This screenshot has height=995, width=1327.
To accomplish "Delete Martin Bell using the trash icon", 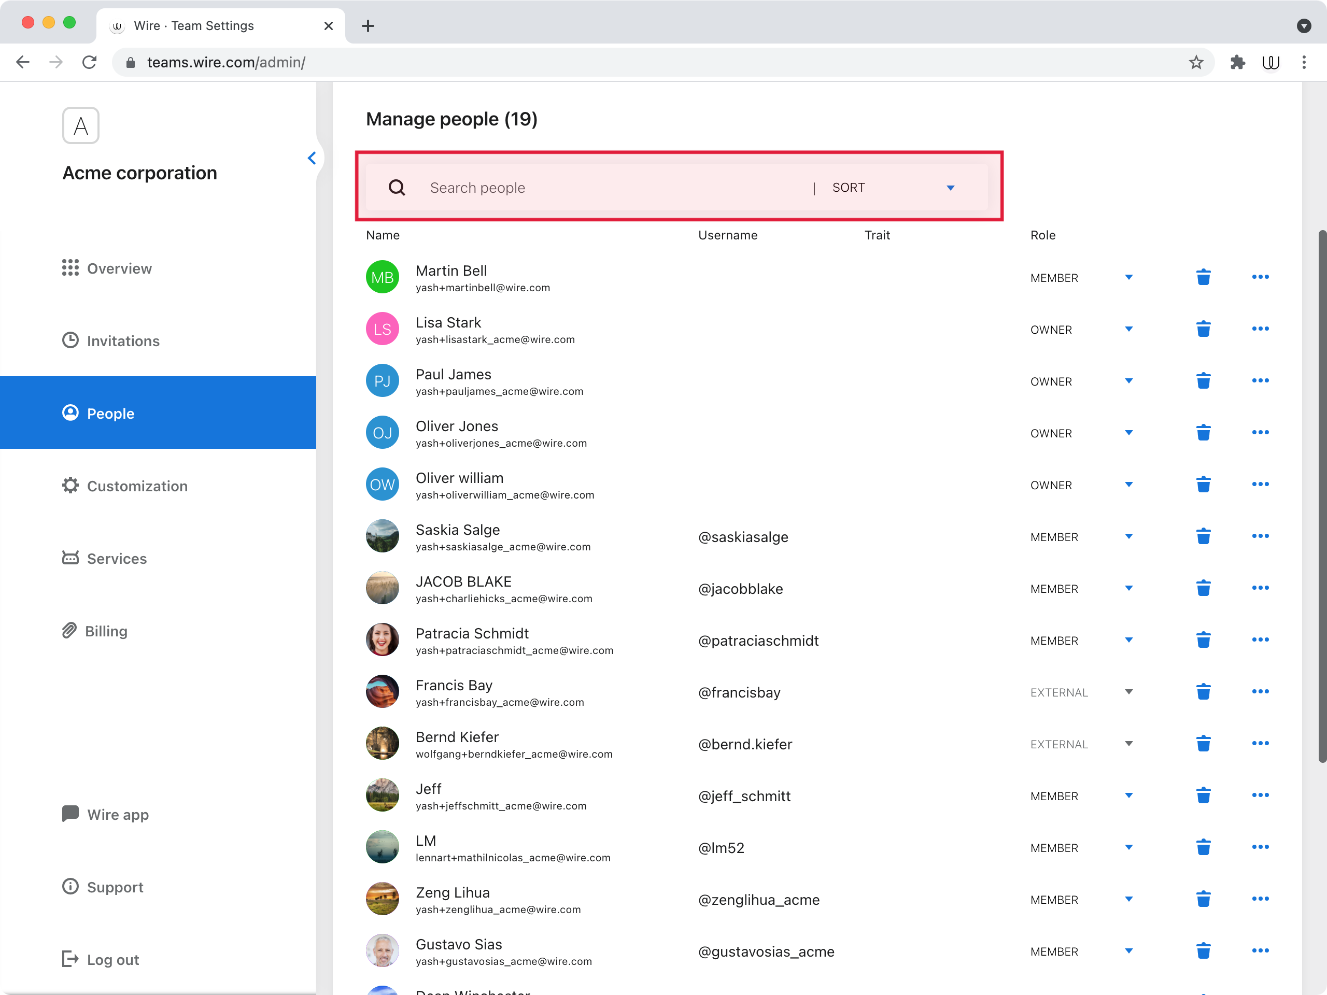I will click(x=1203, y=277).
